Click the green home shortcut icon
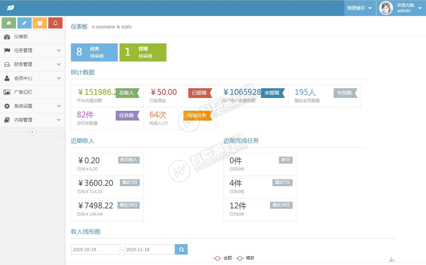 (x=9, y=23)
